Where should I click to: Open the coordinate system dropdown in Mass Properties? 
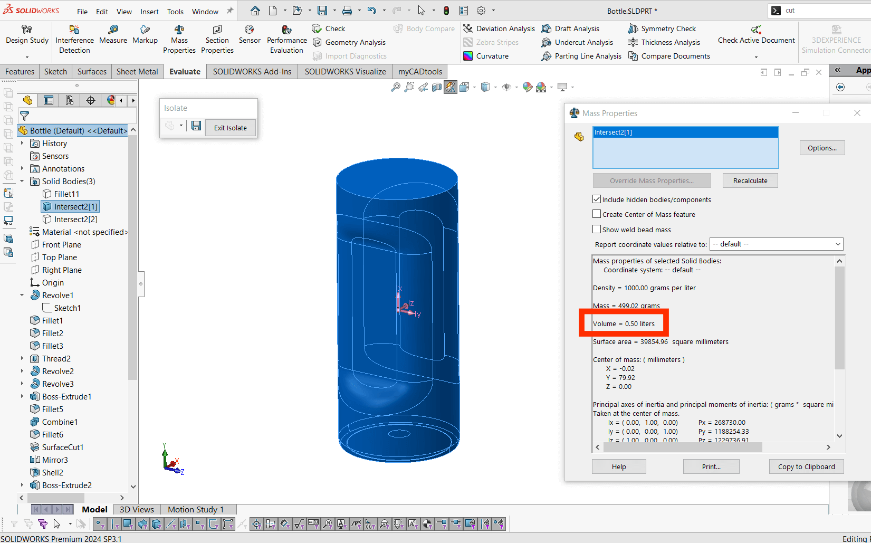(838, 244)
